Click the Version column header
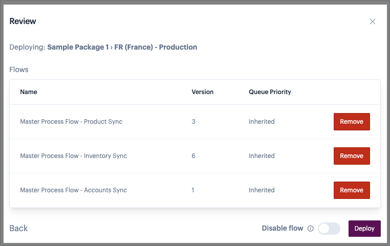Viewport: 390px width, 246px height. pos(202,92)
